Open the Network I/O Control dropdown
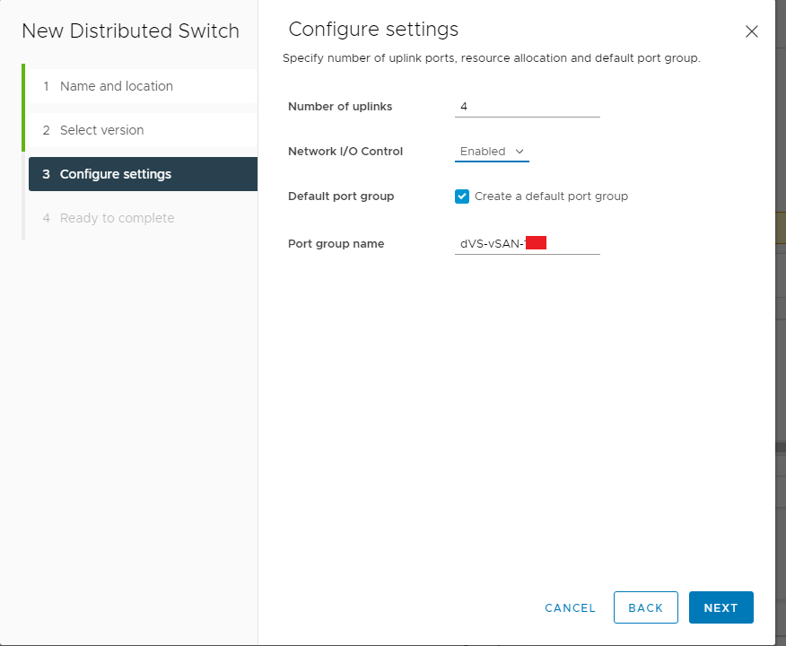Viewport: 786px width, 646px height. pos(492,152)
